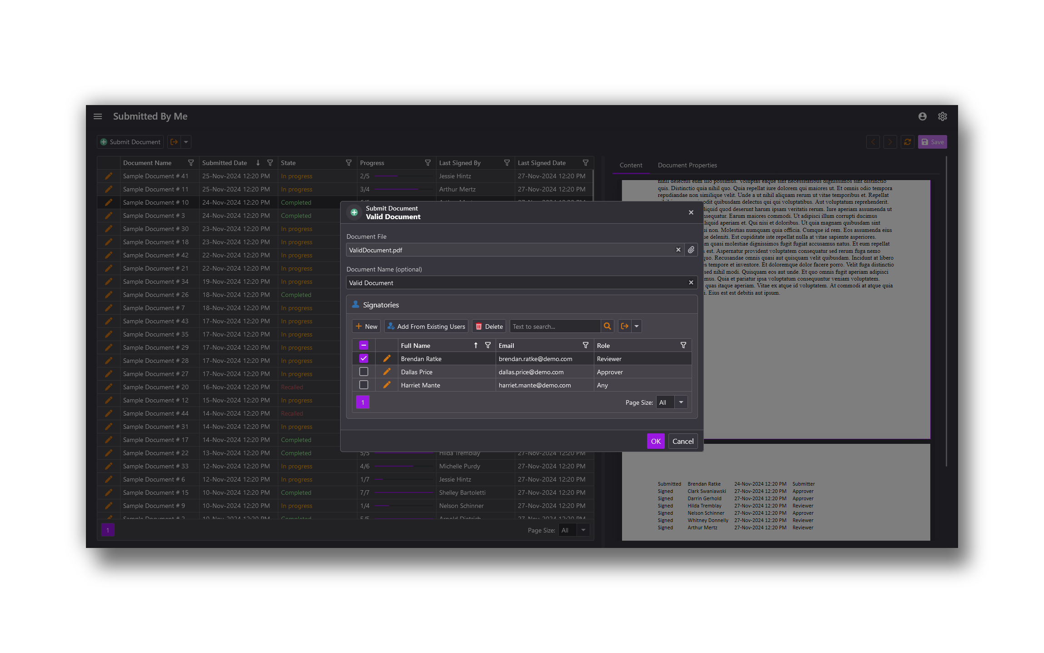Open the signatories Page Size dropdown
The height and width of the screenshot is (653, 1044).
(680, 402)
